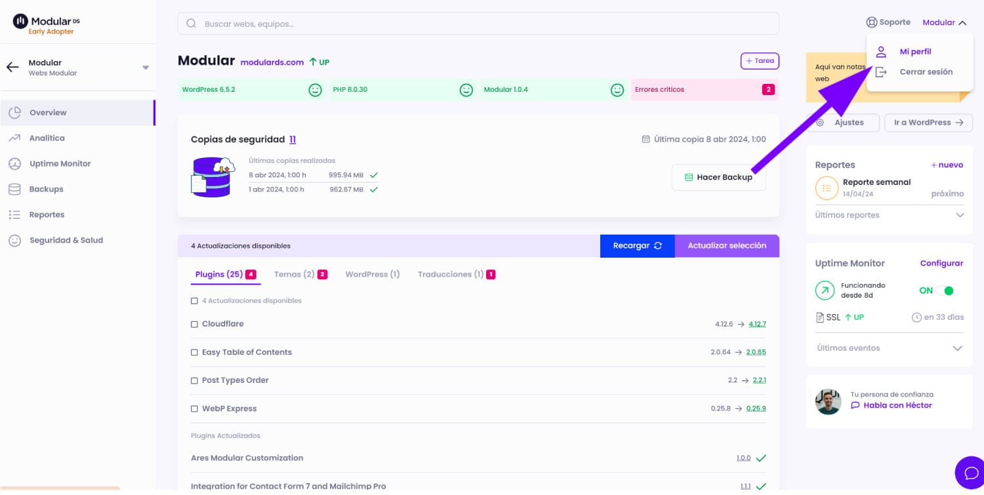The image size is (984, 495).
Task: Switch to the Plugins (25) tab
Action: click(226, 275)
